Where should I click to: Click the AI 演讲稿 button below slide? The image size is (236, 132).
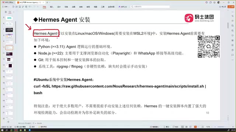(38, 123)
